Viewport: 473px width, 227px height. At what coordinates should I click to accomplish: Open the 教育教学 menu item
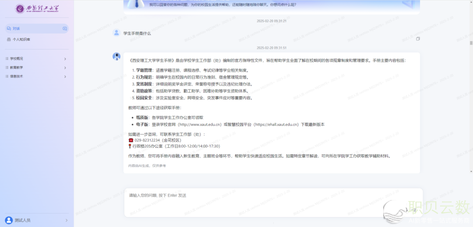17,68
